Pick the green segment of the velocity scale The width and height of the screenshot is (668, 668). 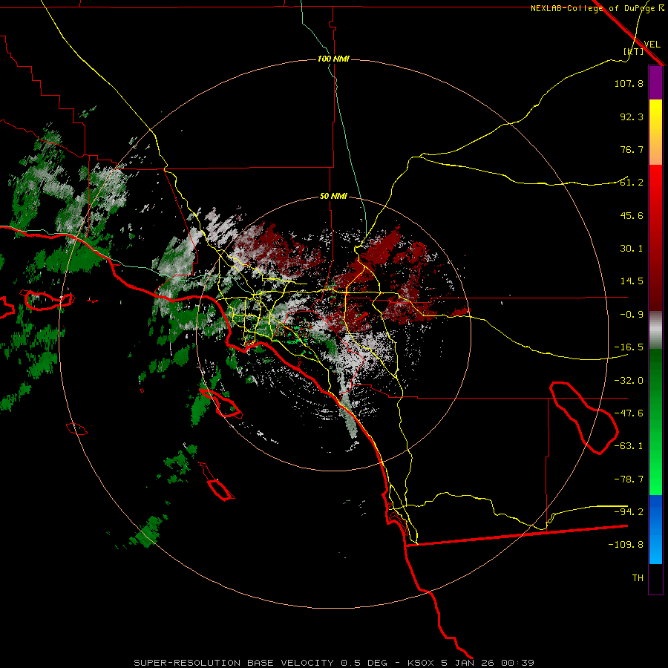coord(655,422)
